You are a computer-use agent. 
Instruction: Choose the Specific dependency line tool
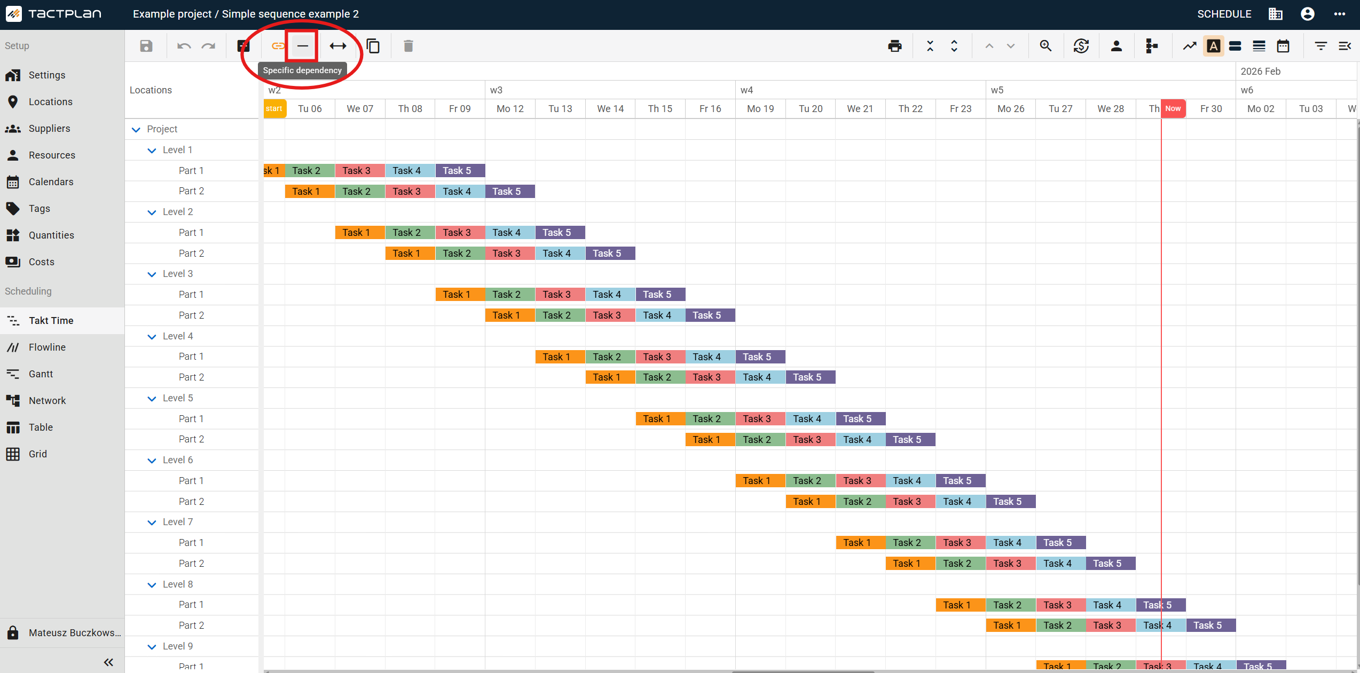[302, 46]
